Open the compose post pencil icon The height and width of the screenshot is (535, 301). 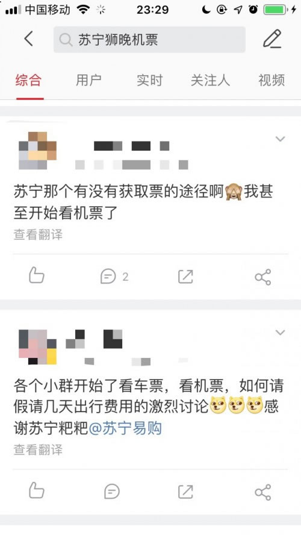click(272, 39)
